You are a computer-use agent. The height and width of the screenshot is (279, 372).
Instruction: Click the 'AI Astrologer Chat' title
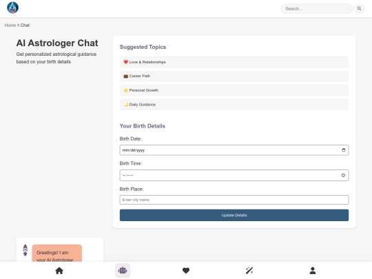click(x=57, y=43)
